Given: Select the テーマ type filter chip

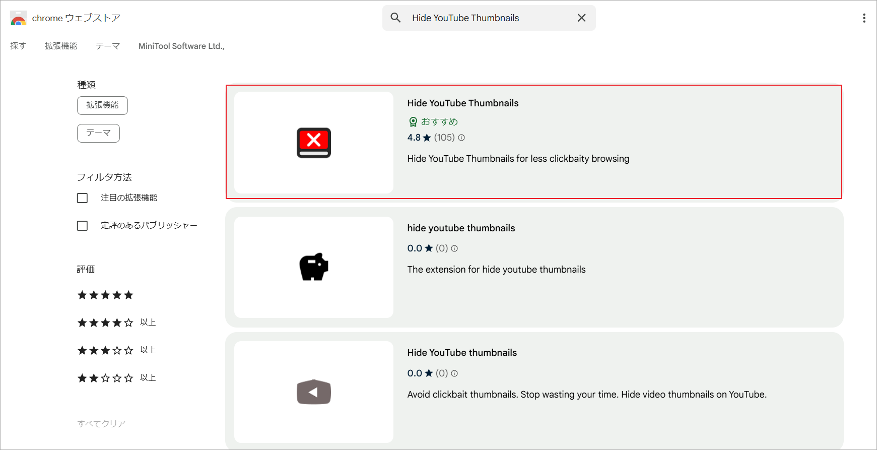Looking at the screenshot, I should pos(98,133).
